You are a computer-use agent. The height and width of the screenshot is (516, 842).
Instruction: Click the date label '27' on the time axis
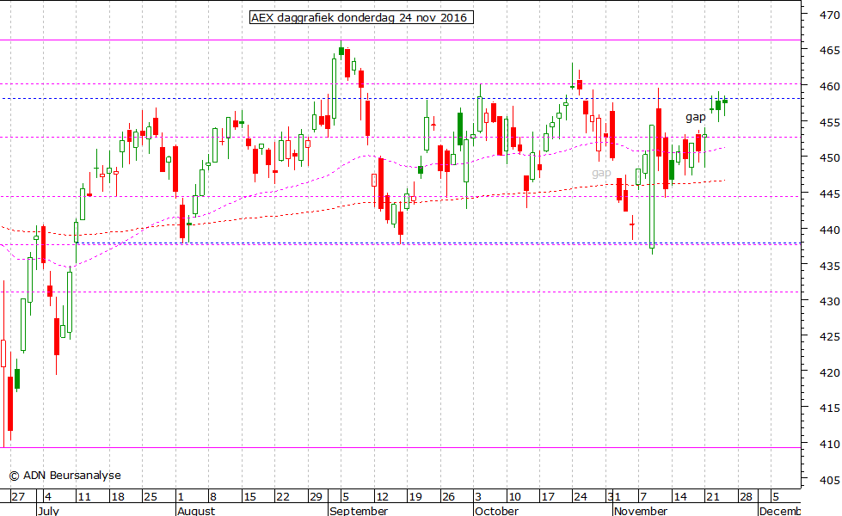[18, 496]
